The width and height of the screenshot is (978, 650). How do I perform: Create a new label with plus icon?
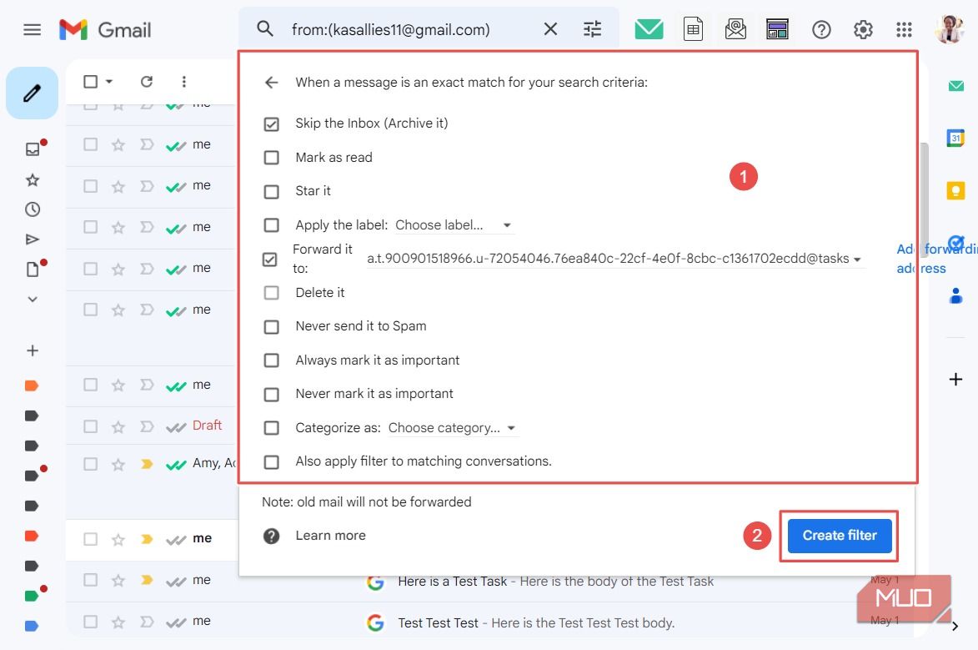click(33, 350)
